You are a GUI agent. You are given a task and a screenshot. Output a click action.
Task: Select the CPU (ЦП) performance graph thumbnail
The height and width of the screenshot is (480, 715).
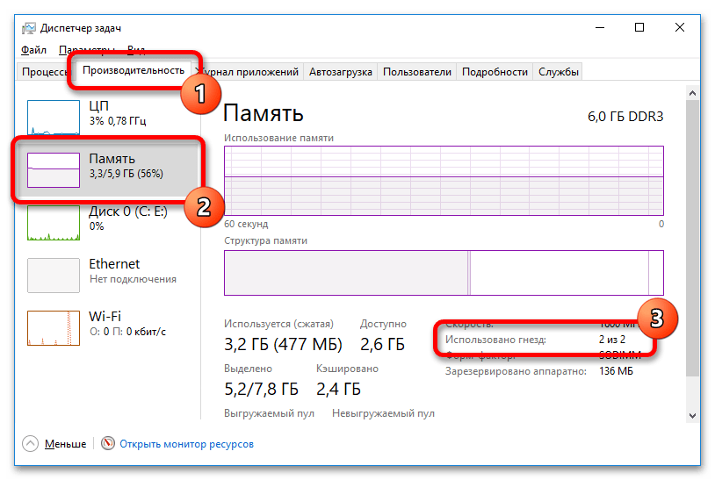click(x=54, y=121)
